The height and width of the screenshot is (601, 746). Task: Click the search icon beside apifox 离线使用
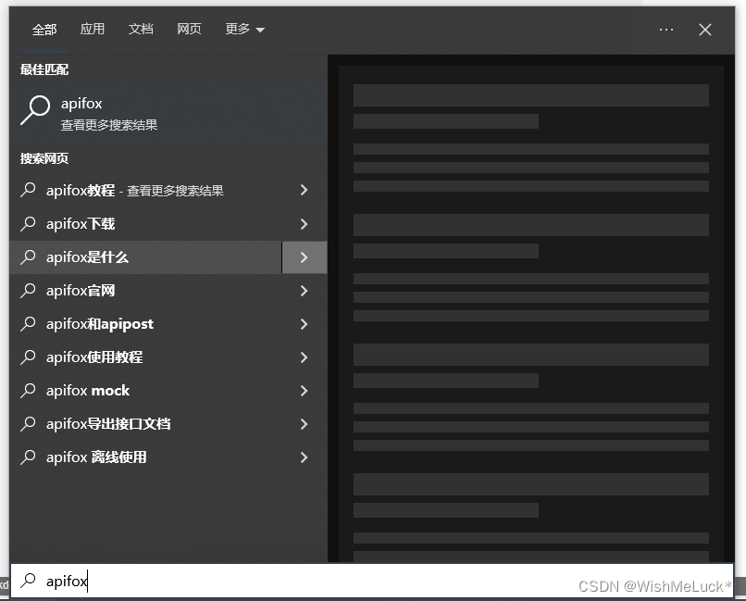tap(28, 457)
